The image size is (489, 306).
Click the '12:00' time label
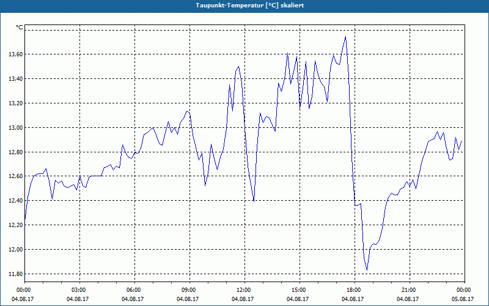[244, 290]
